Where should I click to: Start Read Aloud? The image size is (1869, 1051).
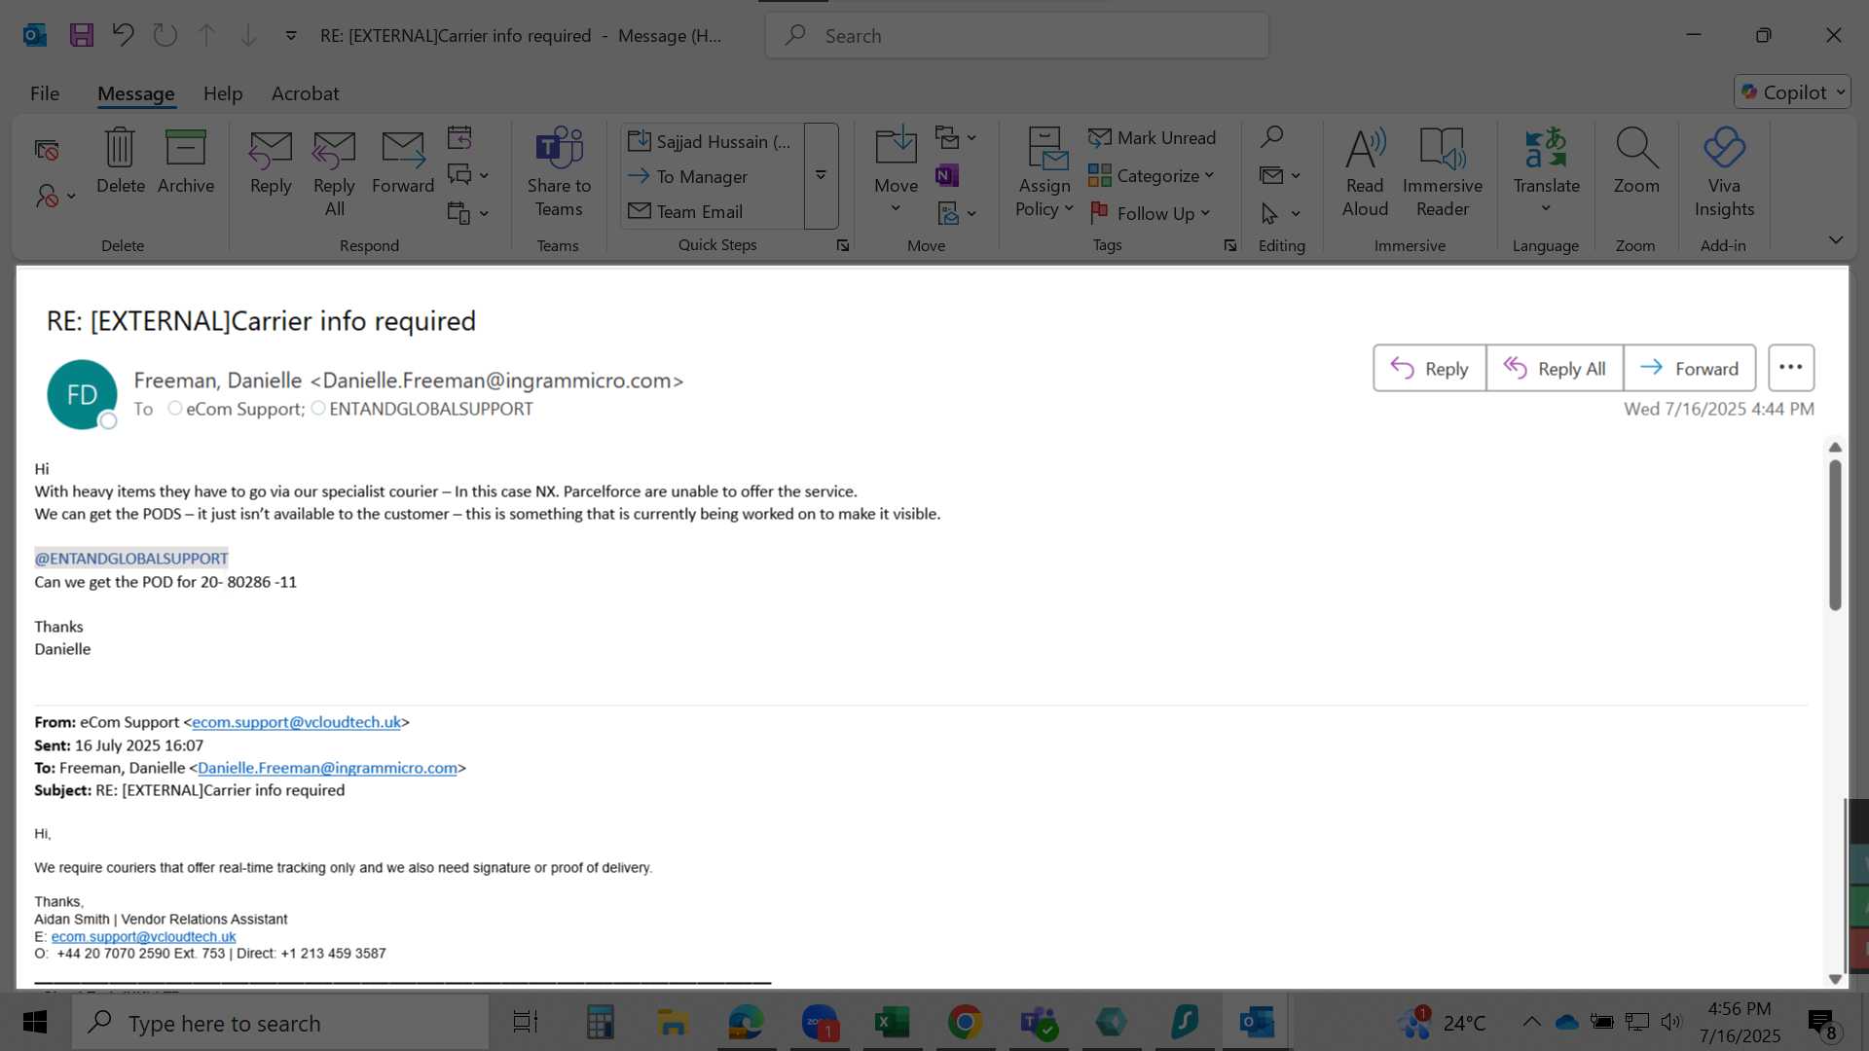tap(1365, 173)
